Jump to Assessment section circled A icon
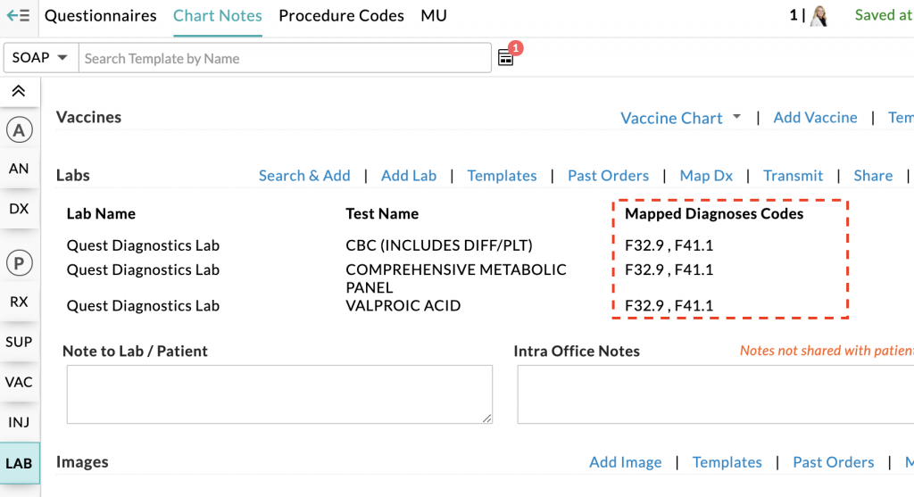914x497 pixels. [x=19, y=130]
